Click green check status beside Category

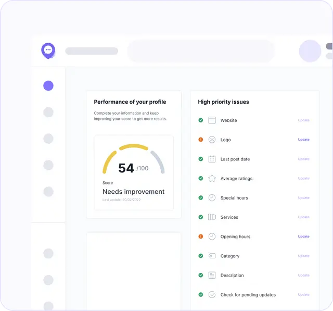tap(201, 256)
